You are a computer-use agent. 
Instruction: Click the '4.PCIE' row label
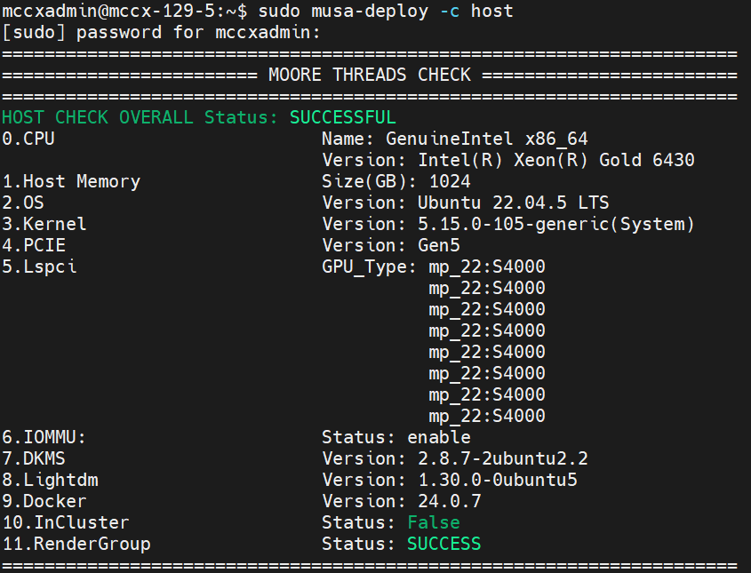34,245
